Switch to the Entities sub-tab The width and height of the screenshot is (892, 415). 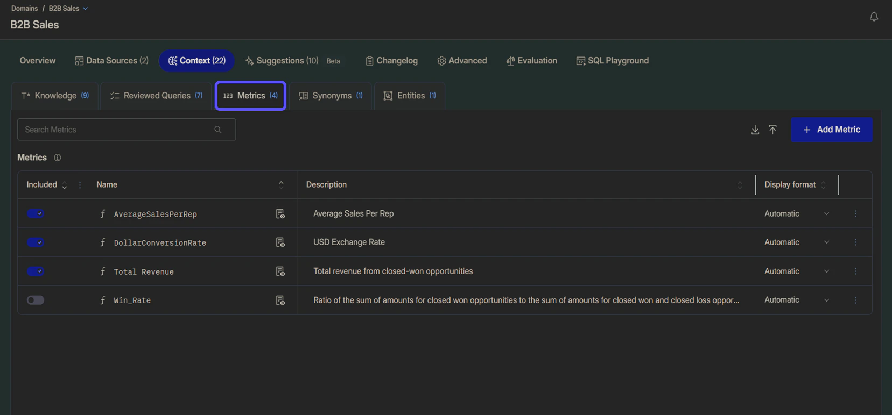coord(410,96)
